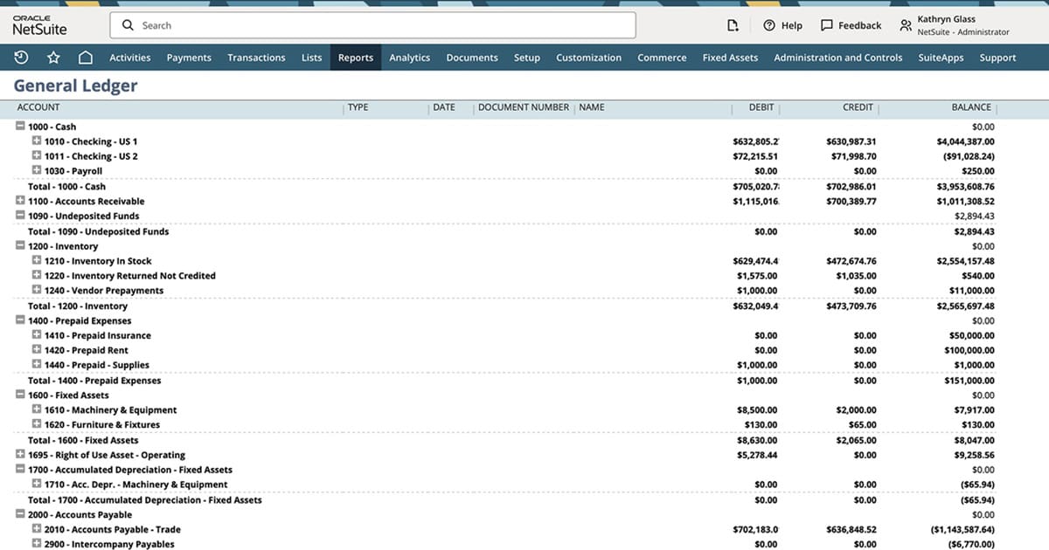The image size is (1049, 550).
Task: Open the Transactions menu
Action: tap(256, 58)
